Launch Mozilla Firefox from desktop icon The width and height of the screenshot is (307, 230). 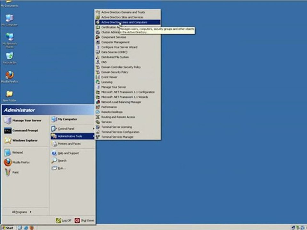9,77
